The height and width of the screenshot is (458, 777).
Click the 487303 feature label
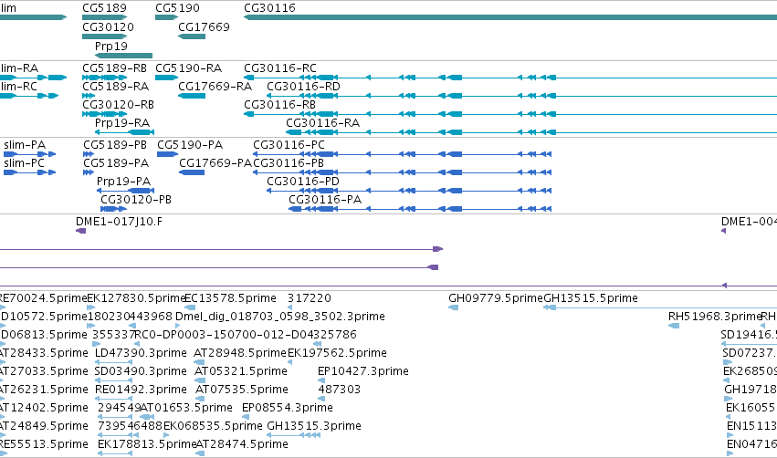tap(339, 390)
